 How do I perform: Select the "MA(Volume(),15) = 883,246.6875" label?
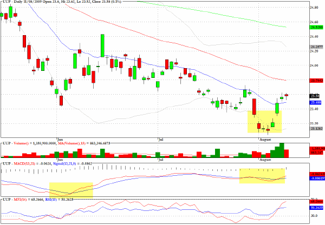point(84,143)
